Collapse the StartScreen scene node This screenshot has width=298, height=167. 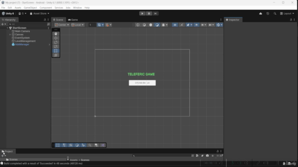(x=7, y=28)
